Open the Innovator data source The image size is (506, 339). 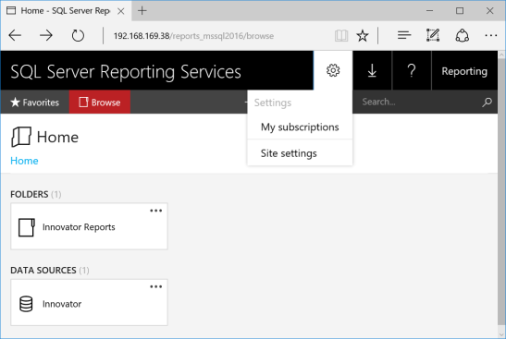tap(89, 303)
